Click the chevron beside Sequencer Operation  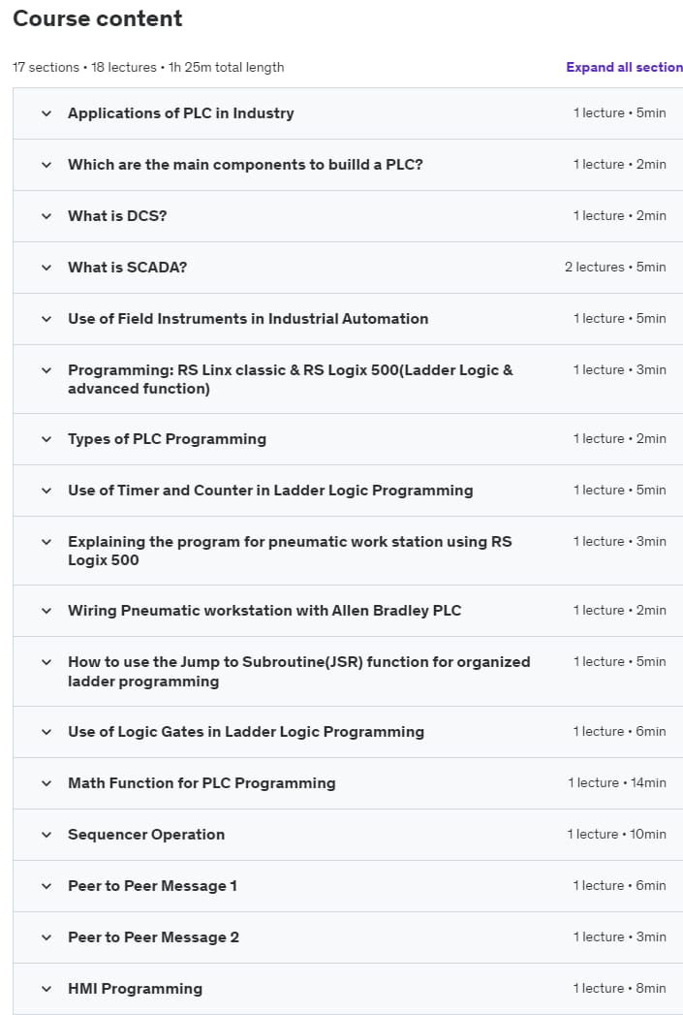(47, 835)
